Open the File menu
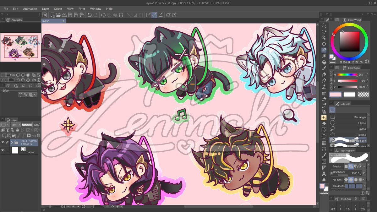 coord(6,9)
